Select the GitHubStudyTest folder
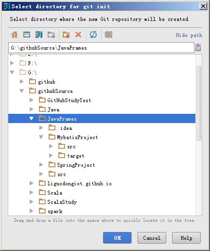This screenshot has width=210, height=251. click(x=69, y=100)
